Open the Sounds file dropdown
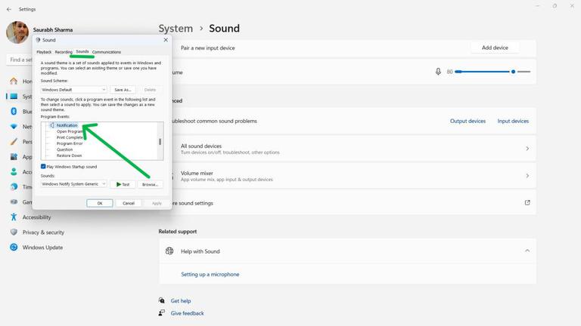 (x=74, y=183)
